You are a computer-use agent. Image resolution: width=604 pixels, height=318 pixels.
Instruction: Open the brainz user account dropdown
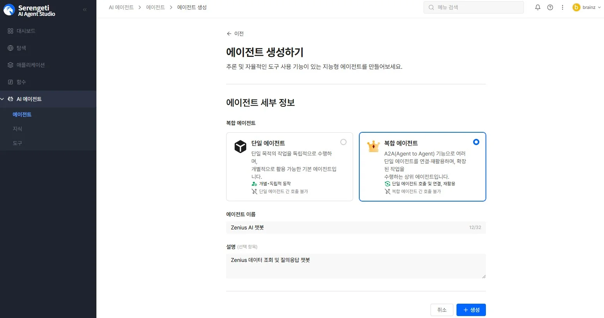(x=587, y=7)
